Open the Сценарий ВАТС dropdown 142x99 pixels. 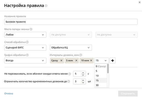click(25, 48)
